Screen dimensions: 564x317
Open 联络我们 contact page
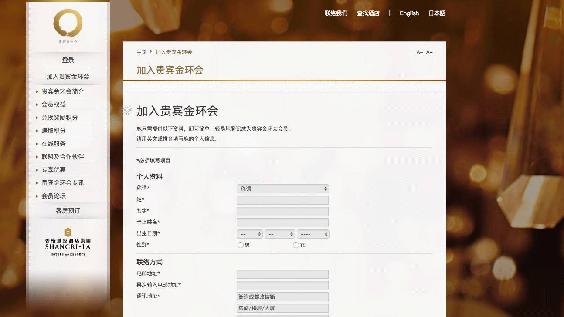pyautogui.click(x=335, y=13)
